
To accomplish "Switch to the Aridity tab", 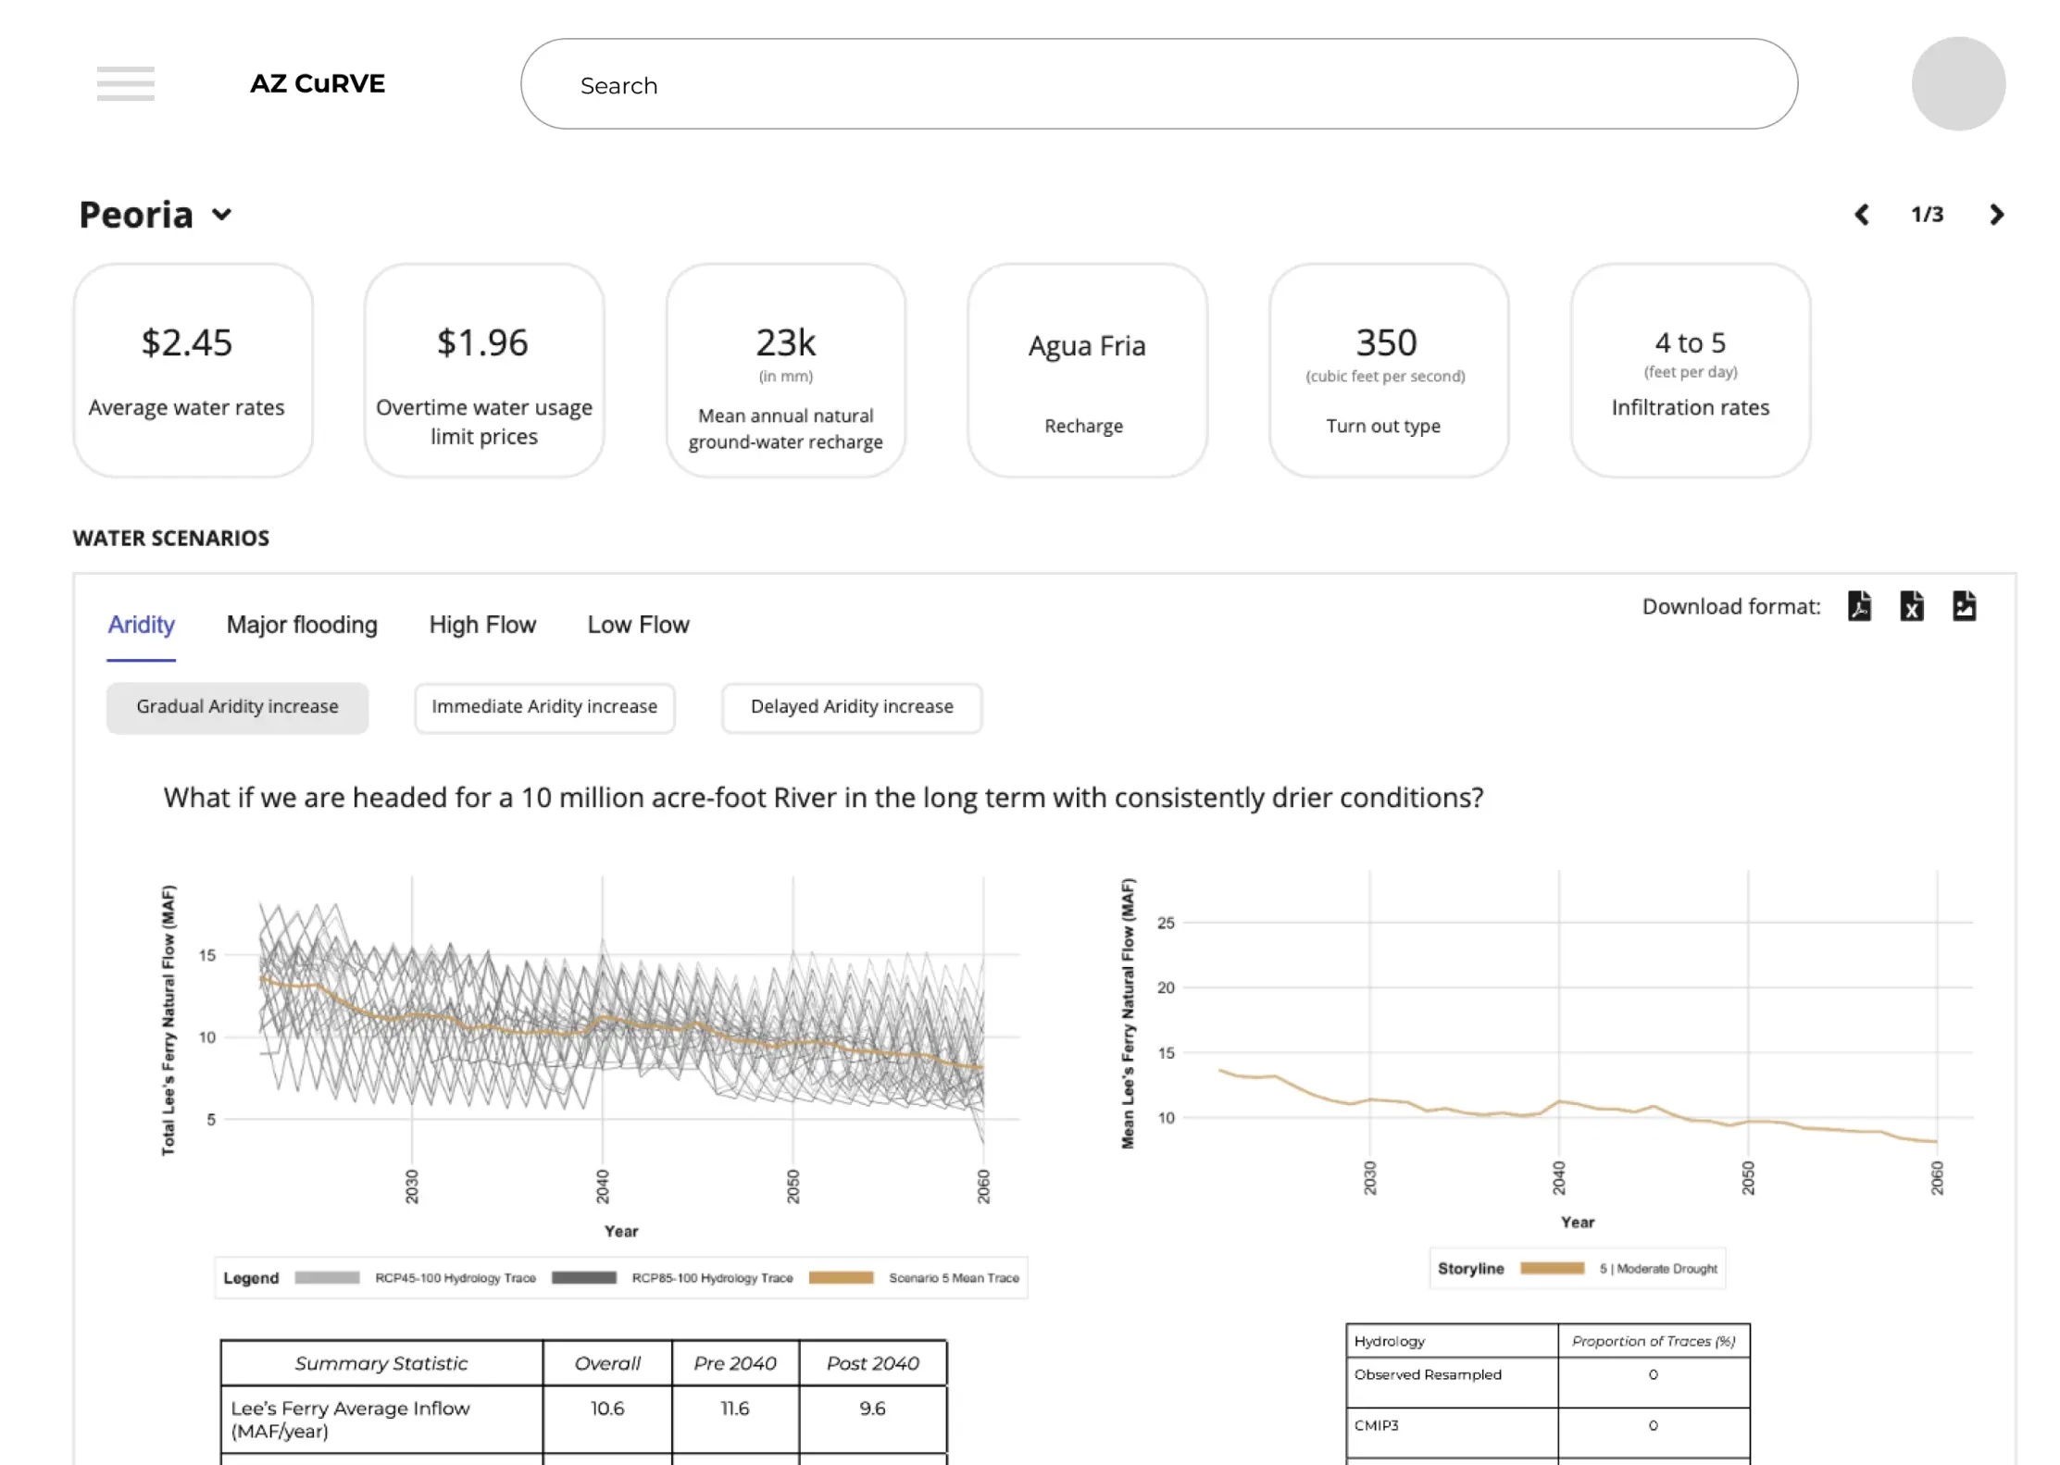I will pyautogui.click(x=141, y=626).
